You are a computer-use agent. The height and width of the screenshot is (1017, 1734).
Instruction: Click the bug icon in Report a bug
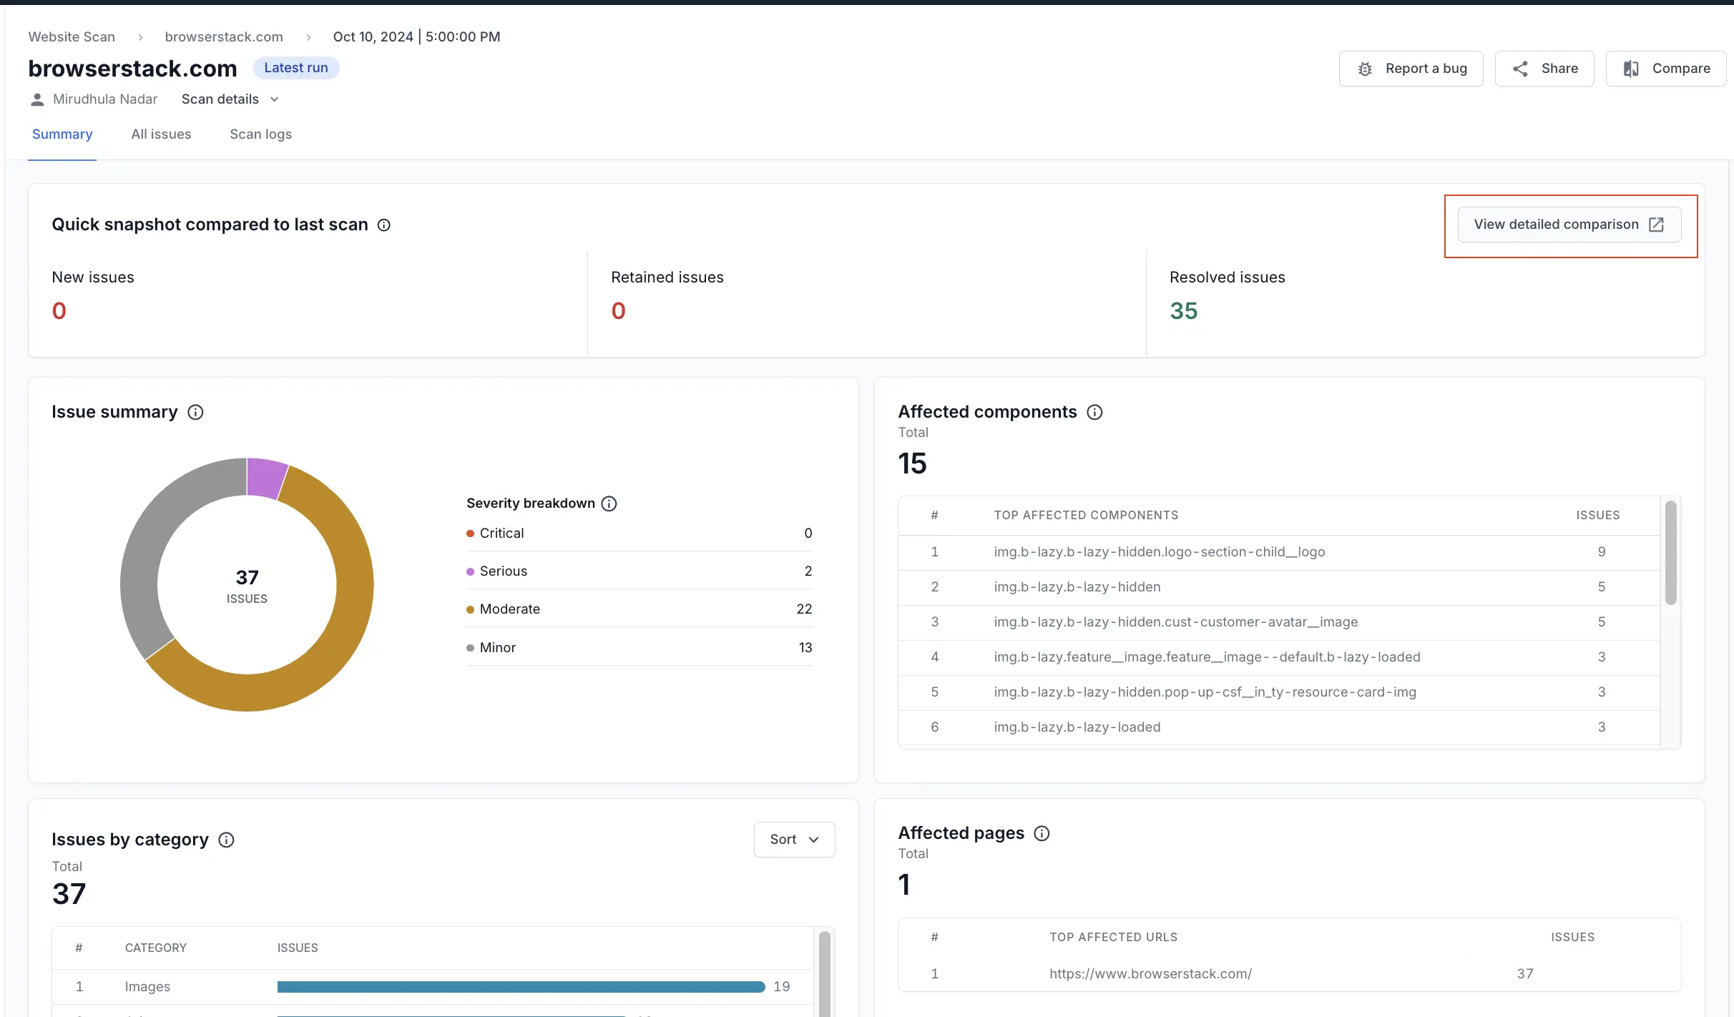(1365, 69)
